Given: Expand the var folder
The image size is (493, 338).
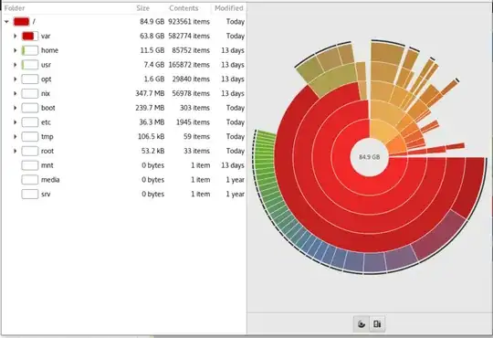Looking at the screenshot, I should pyautogui.click(x=15, y=37).
